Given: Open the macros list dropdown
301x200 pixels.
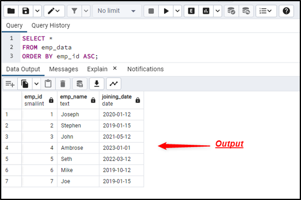Looking at the screenshot, I should point(265,11).
